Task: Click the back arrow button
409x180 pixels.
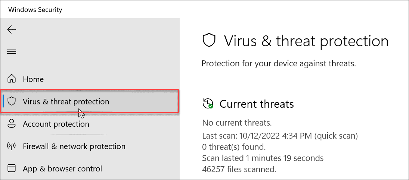Action: tap(12, 29)
